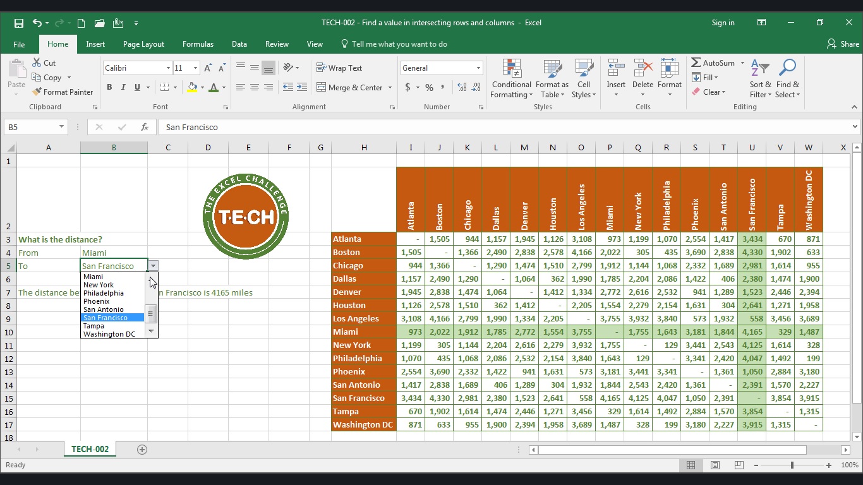Click the Merge & Center icon
The image size is (863, 485).
pyautogui.click(x=321, y=88)
